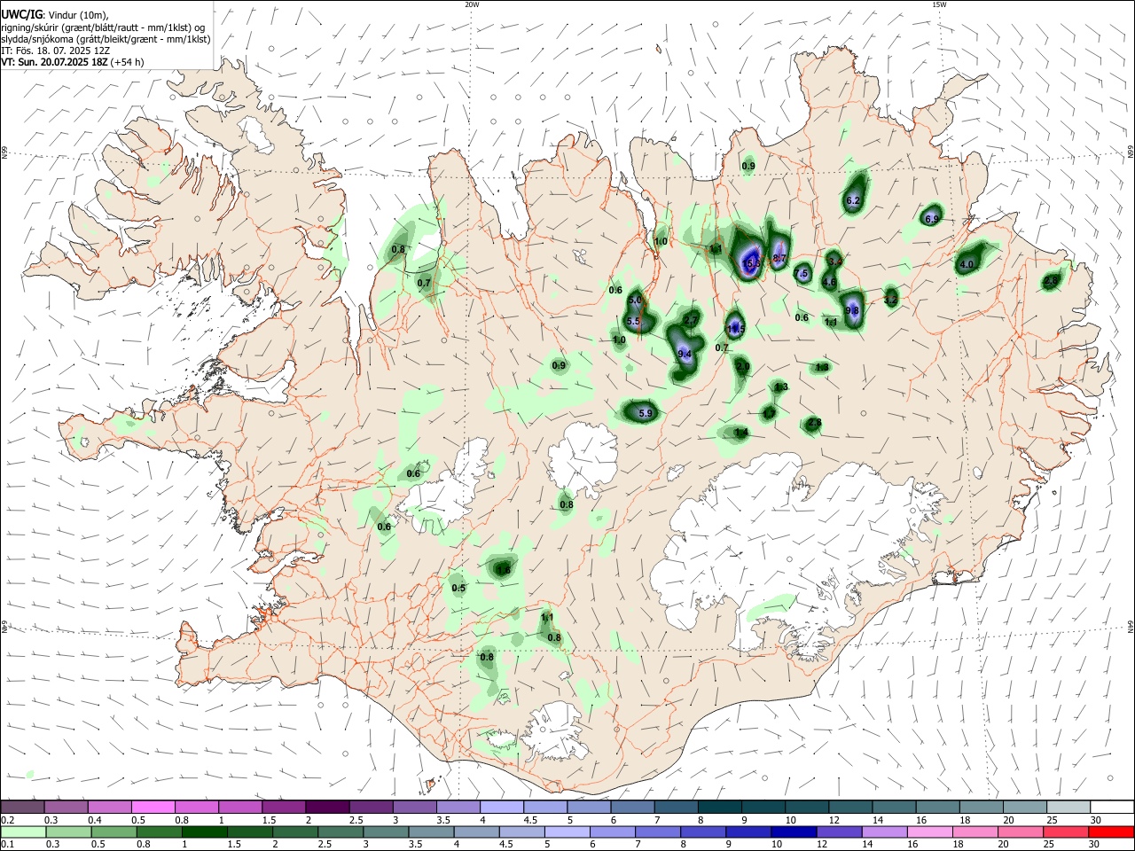The image size is (1135, 851).
Task: Select the 4.0 rainfall label in the east
Action: [967, 264]
